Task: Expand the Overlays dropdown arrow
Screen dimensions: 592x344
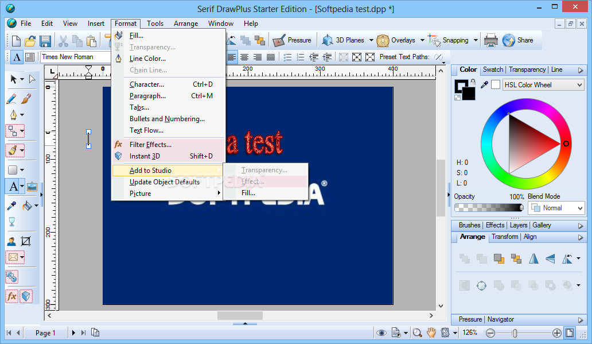Action: tap(422, 40)
